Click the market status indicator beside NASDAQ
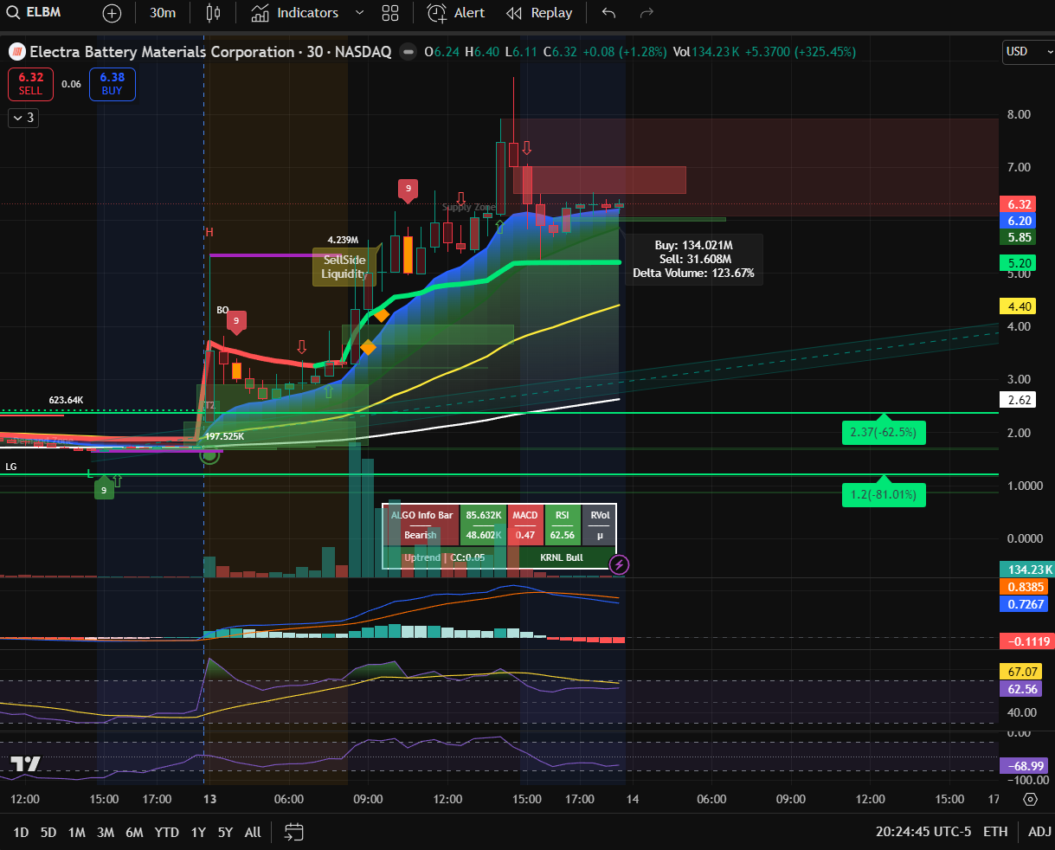 [x=408, y=52]
